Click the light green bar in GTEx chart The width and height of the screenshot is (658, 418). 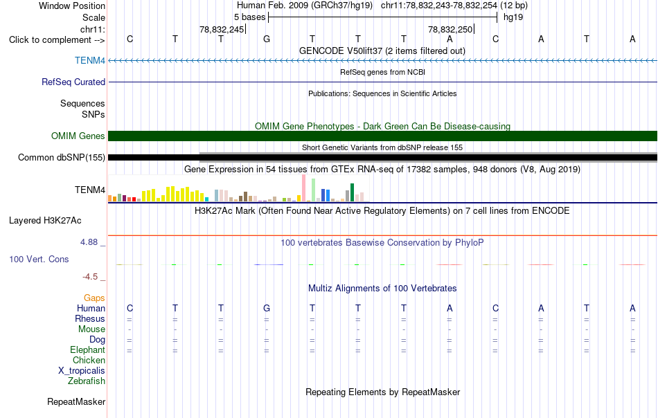coord(314,190)
